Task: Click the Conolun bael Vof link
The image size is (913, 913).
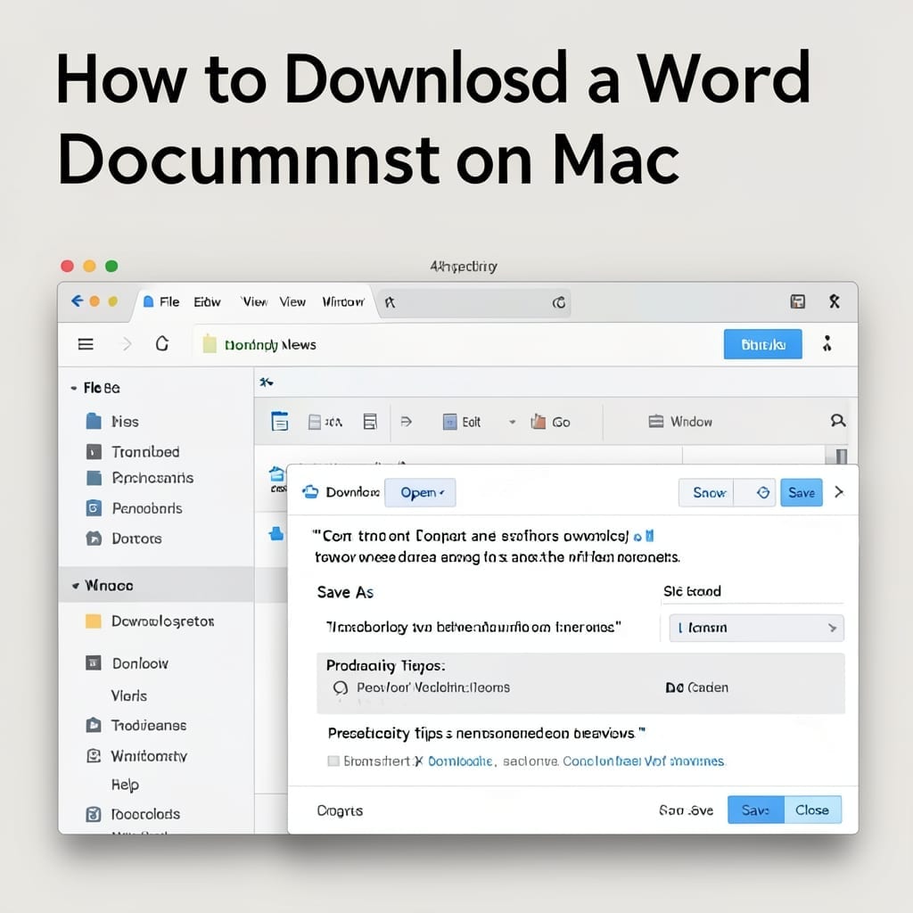Action: [x=644, y=761]
